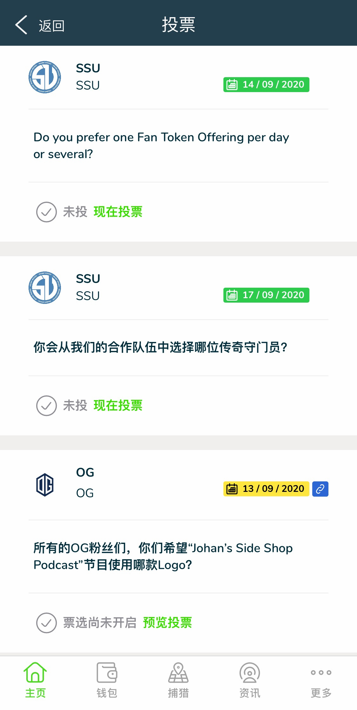Tap the SSU logo on goalkeeper poll

(45, 288)
